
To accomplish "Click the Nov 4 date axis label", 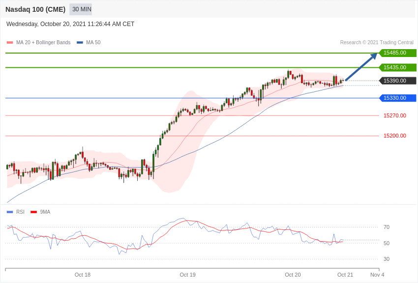I will [x=377, y=275].
